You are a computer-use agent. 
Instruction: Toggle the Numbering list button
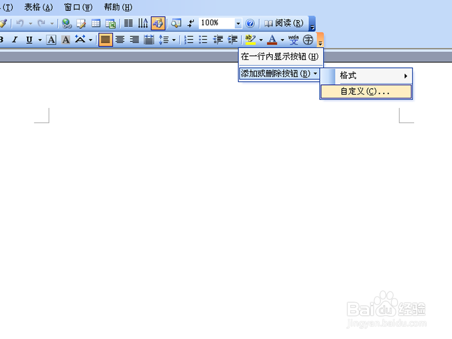[x=189, y=40]
